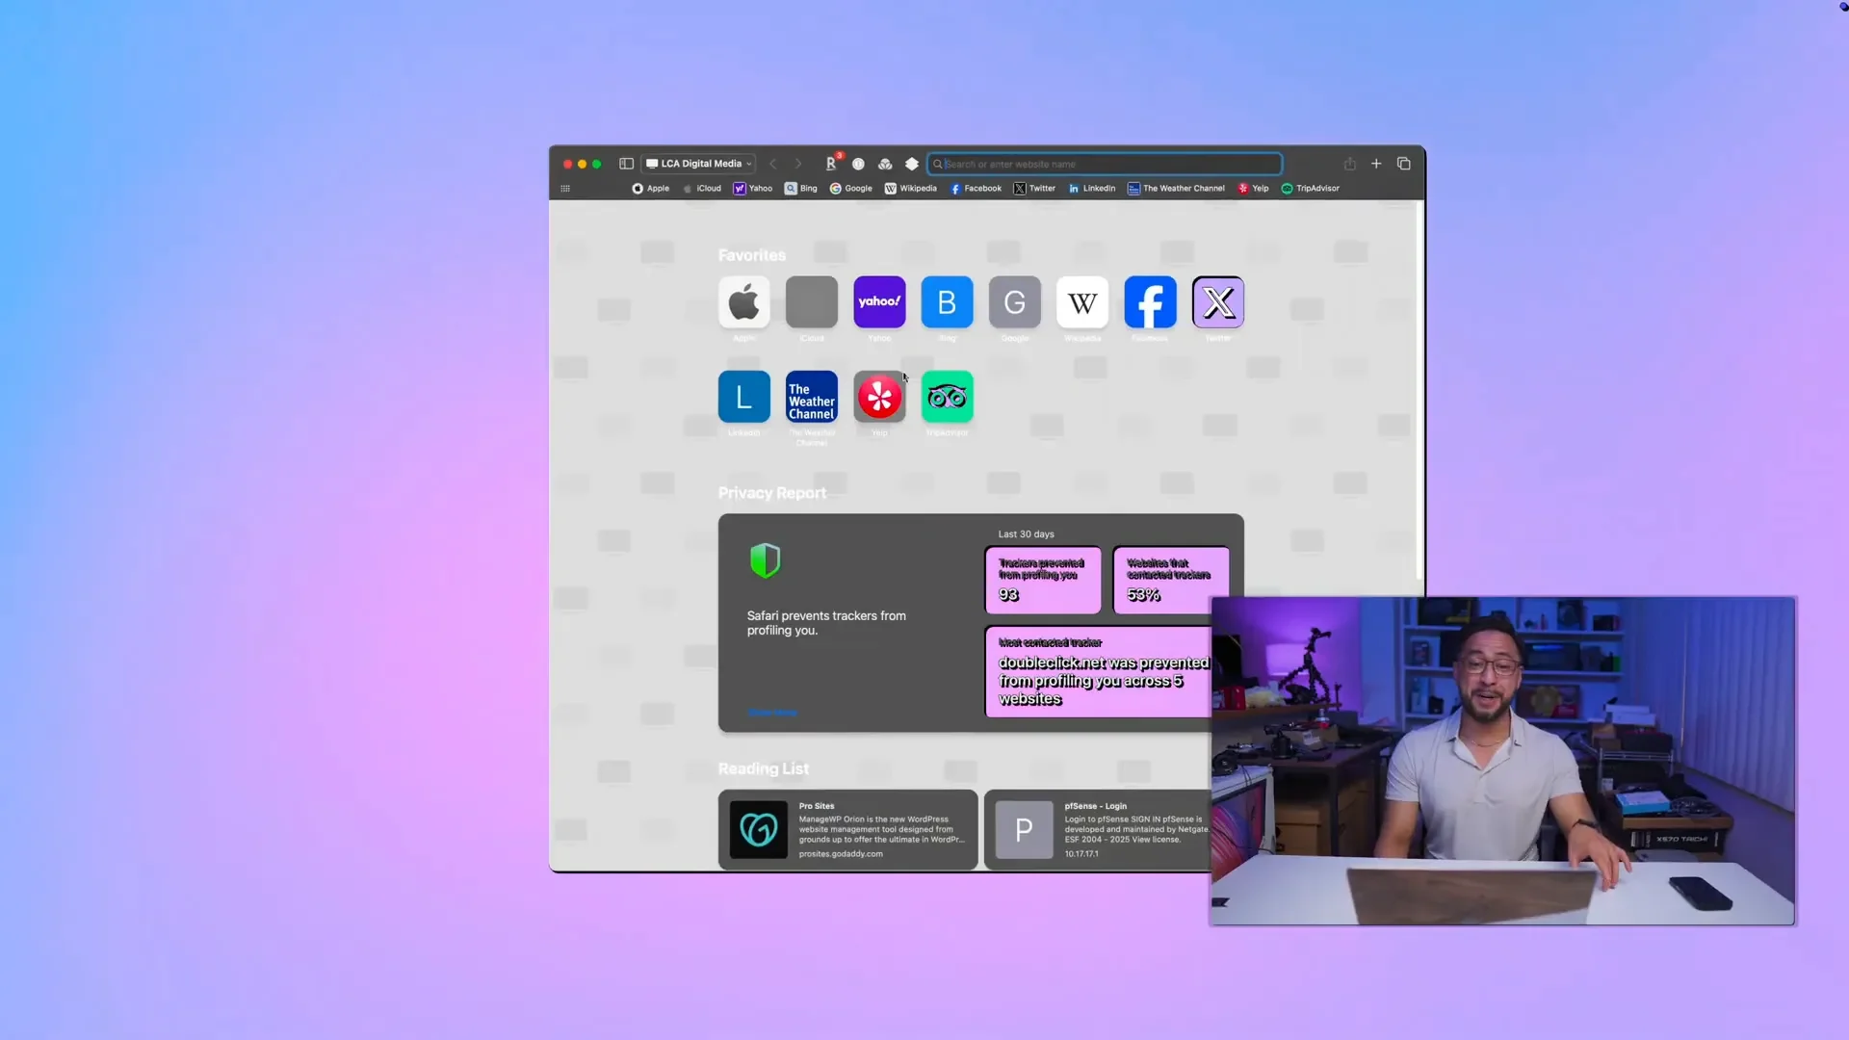Open the iCloud bookmark in favorites bar
This screenshot has height=1040, width=1849.
click(702, 189)
